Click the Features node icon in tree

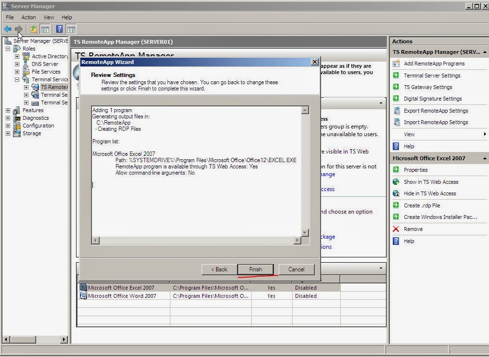click(x=17, y=110)
